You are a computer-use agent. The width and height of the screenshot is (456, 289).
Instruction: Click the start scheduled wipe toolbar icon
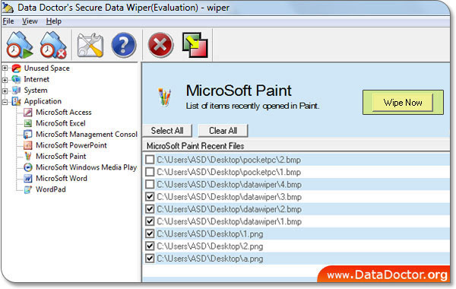pos(20,45)
